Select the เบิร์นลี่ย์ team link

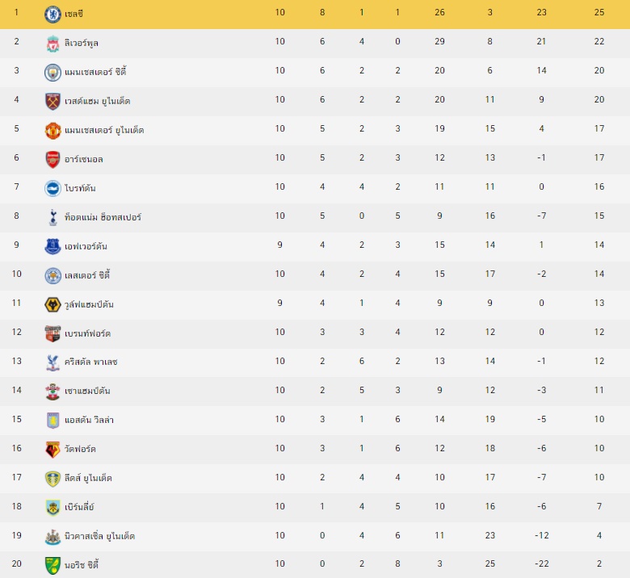coord(79,507)
